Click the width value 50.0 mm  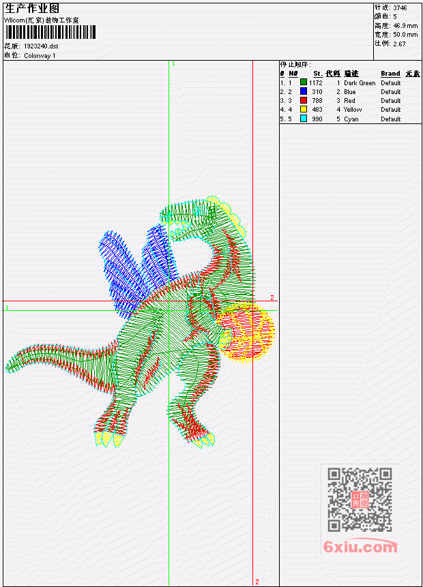405,35
